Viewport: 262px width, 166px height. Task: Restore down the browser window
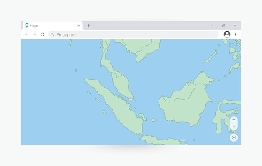(223, 26)
